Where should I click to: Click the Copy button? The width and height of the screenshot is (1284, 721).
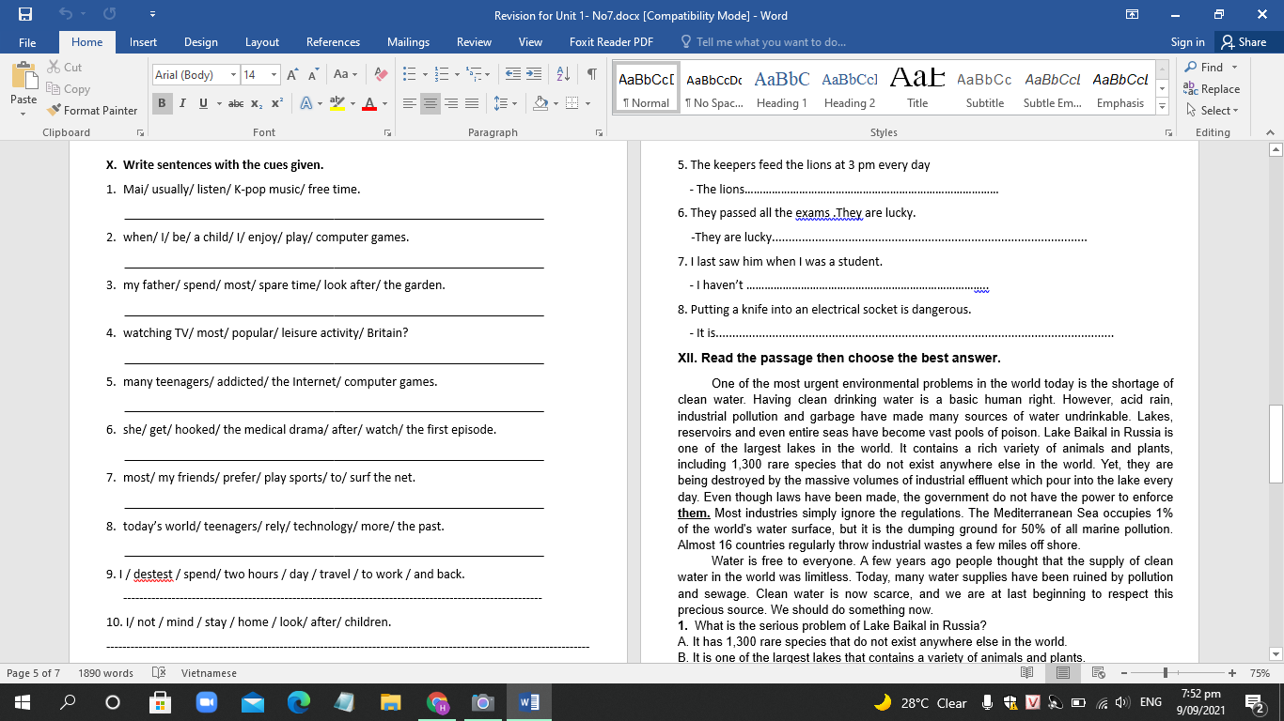69,89
